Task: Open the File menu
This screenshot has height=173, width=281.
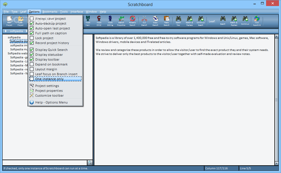Action: tap(6, 12)
